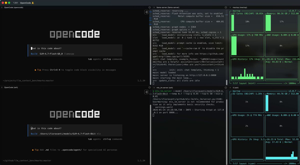This screenshot has width=300, height=165.
Task: Click the 'warnings.warn(' line
Action: point(164,107)
